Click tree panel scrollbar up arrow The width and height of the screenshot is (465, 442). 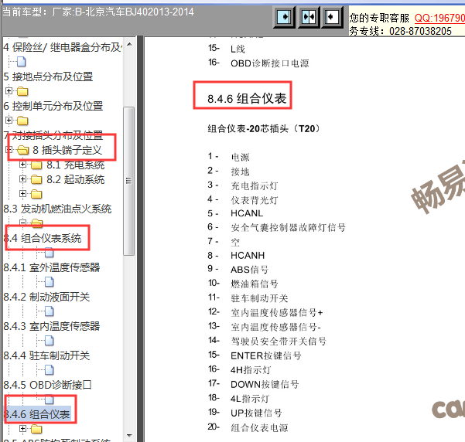(129, 45)
